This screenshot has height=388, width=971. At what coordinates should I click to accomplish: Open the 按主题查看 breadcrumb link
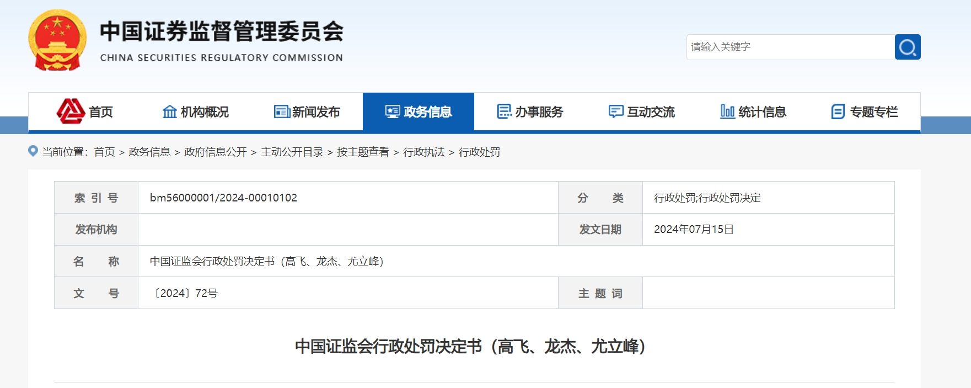click(363, 152)
